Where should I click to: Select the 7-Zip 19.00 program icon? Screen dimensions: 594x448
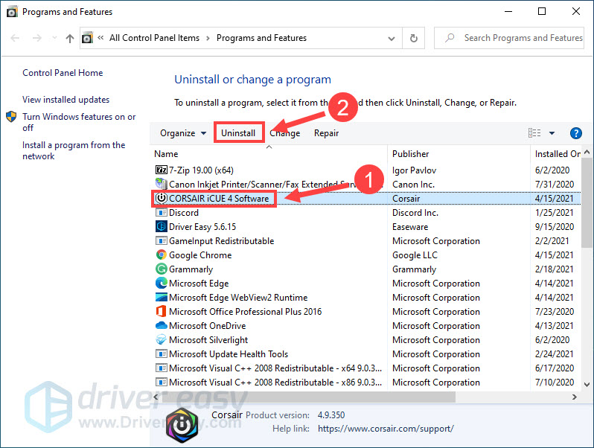coord(162,170)
